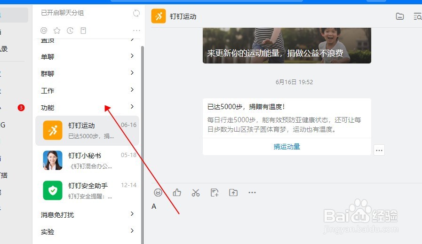
Task: Open the chat files folder icon
Action: tap(400, 16)
